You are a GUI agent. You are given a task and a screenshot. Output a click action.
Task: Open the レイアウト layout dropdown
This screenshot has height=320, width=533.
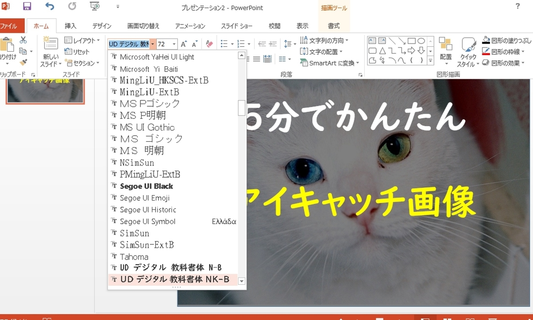pyautogui.click(x=82, y=40)
